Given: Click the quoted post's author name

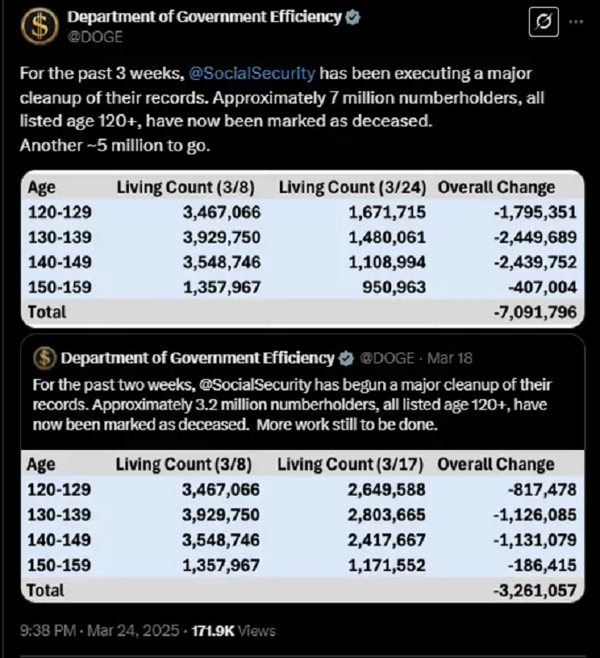Looking at the screenshot, I should pyautogui.click(x=197, y=358).
